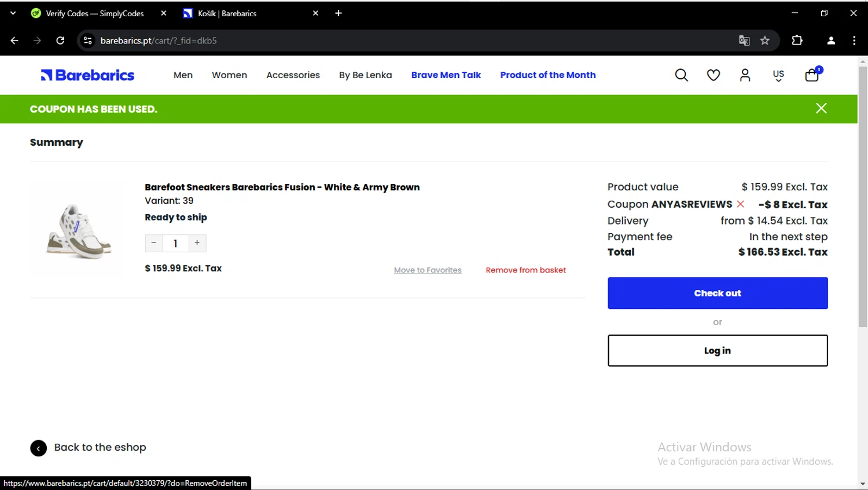
Task: Click the circular back arrow icon
Action: [x=38, y=448]
